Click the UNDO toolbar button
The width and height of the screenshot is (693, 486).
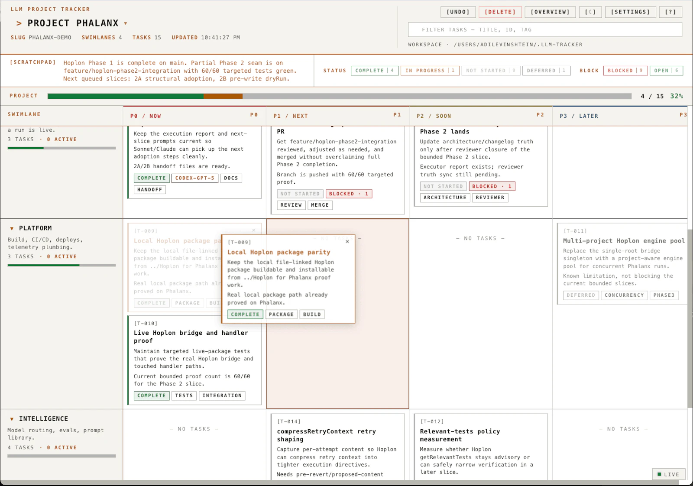tap(458, 12)
